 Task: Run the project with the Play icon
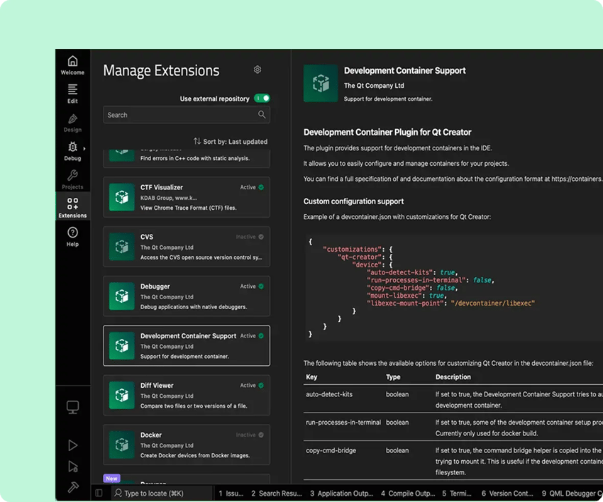[x=72, y=445]
